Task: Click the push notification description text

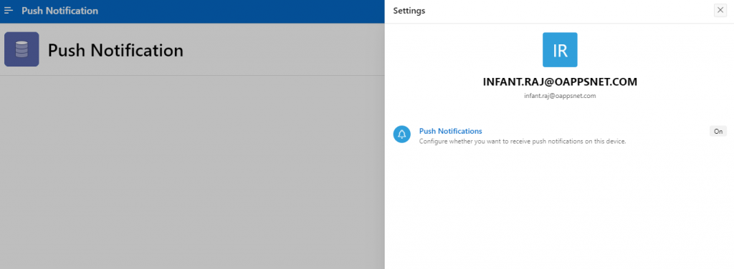Action: (523, 141)
